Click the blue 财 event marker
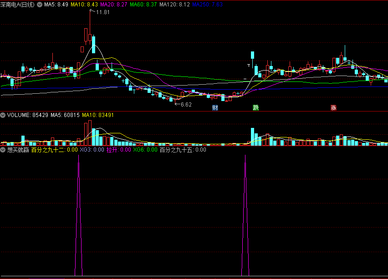 click(215, 107)
